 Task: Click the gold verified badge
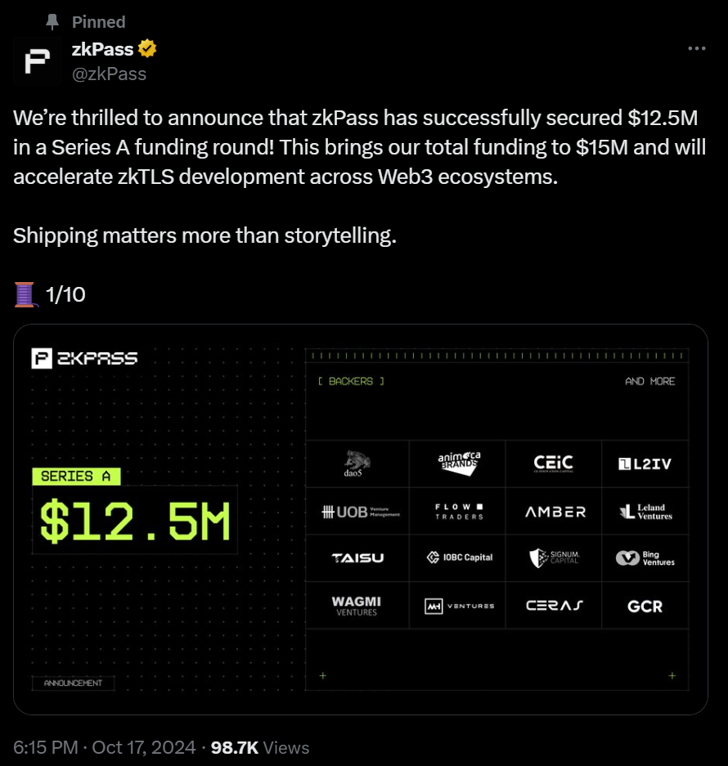147,49
